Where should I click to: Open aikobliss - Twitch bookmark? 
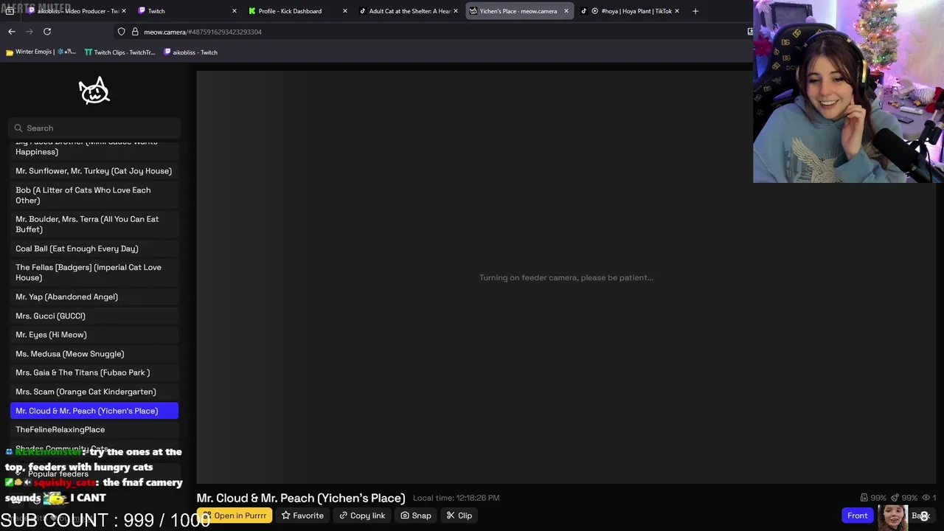pyautogui.click(x=190, y=52)
